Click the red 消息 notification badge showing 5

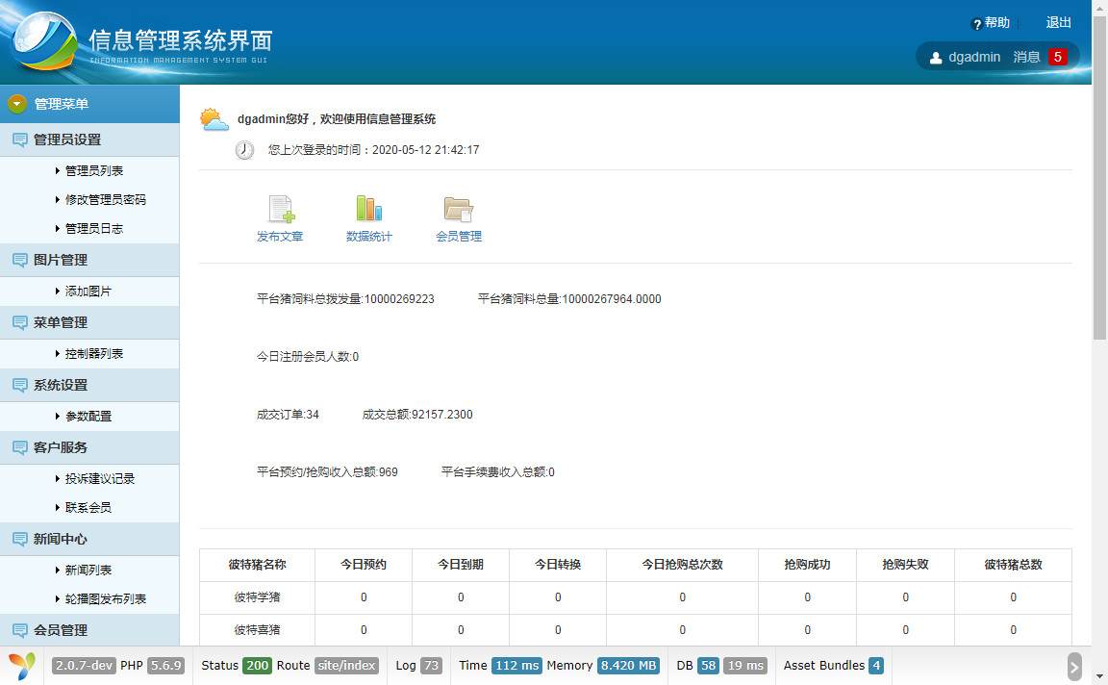click(1057, 57)
